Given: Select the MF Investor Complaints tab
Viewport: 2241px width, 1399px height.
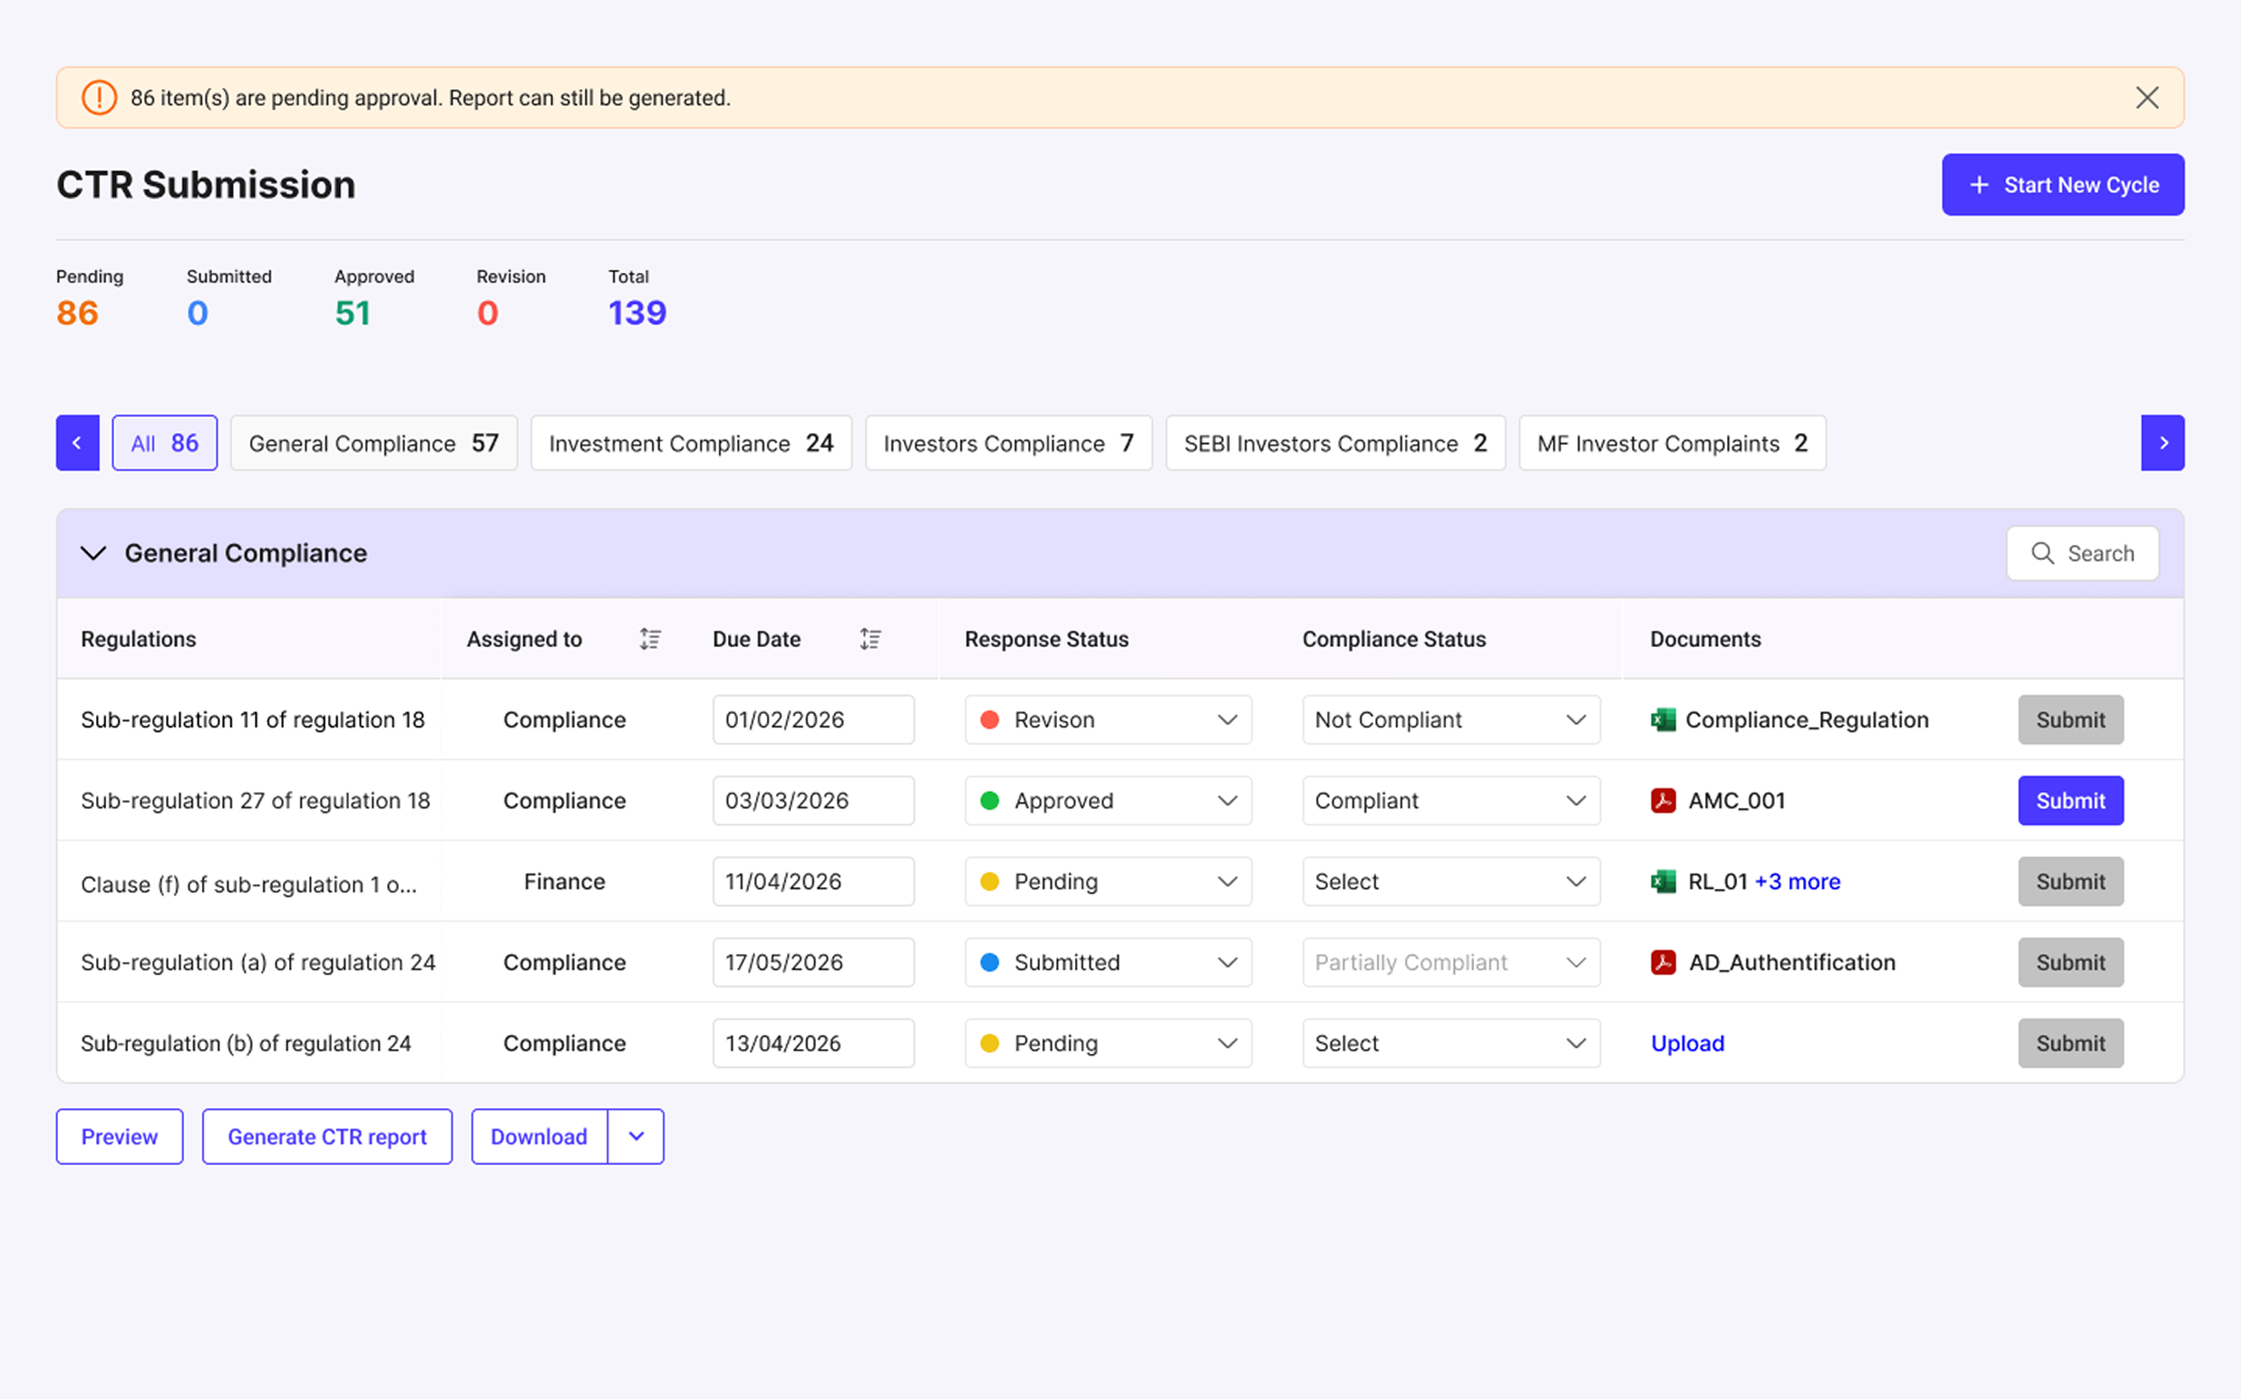Looking at the screenshot, I should tap(1671, 442).
